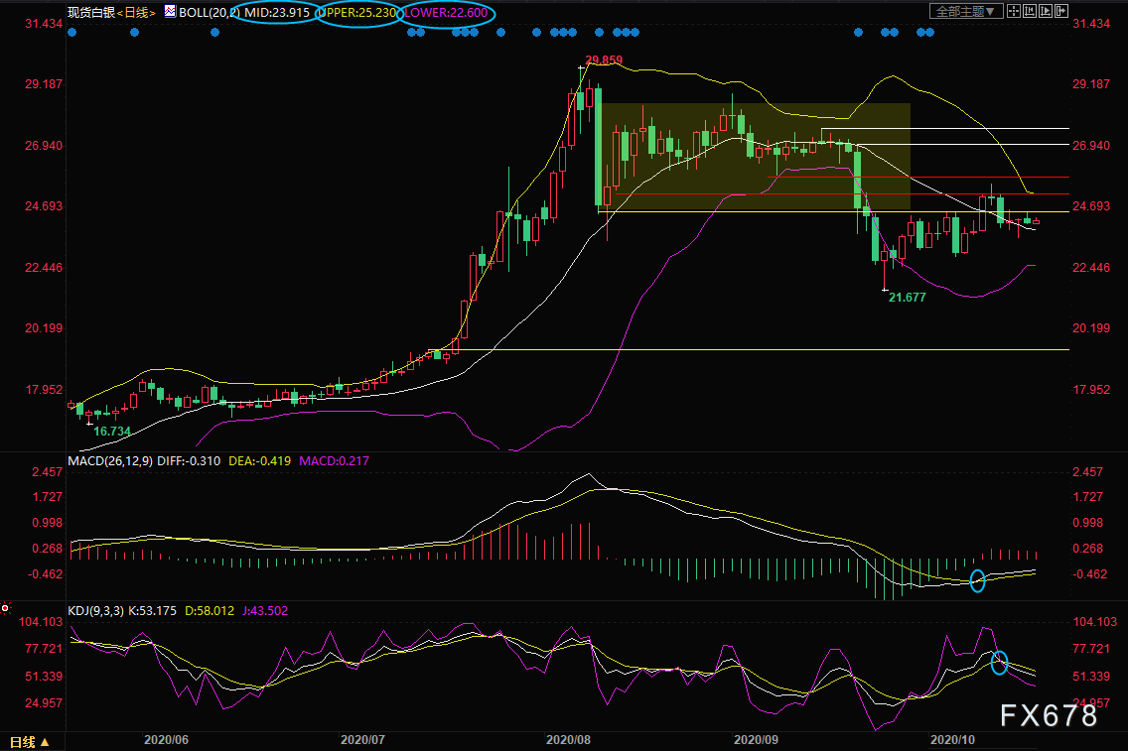The height and width of the screenshot is (751, 1128).
Task: Open the 全部主题 dropdown
Action: click(x=963, y=12)
